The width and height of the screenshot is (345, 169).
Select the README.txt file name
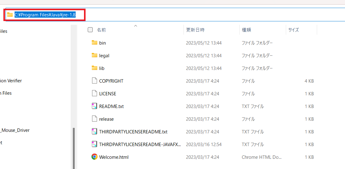(x=112, y=106)
